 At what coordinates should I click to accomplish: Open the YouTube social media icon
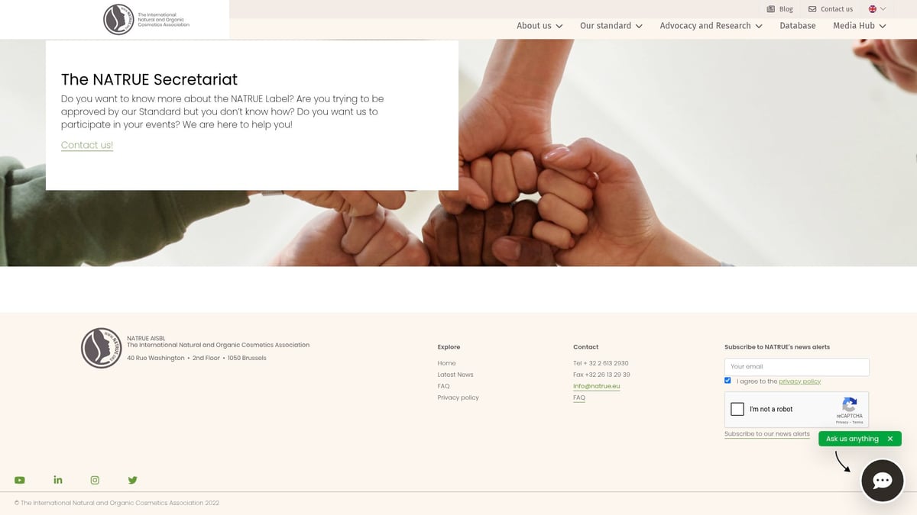click(x=20, y=480)
